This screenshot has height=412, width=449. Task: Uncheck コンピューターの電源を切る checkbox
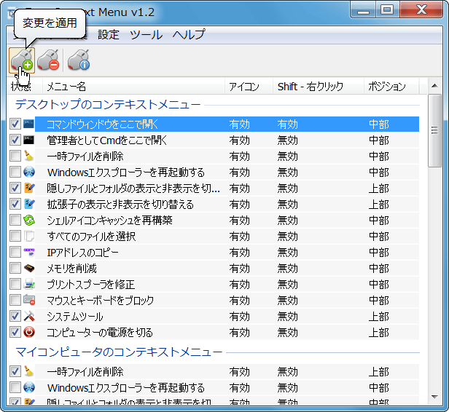(15, 332)
